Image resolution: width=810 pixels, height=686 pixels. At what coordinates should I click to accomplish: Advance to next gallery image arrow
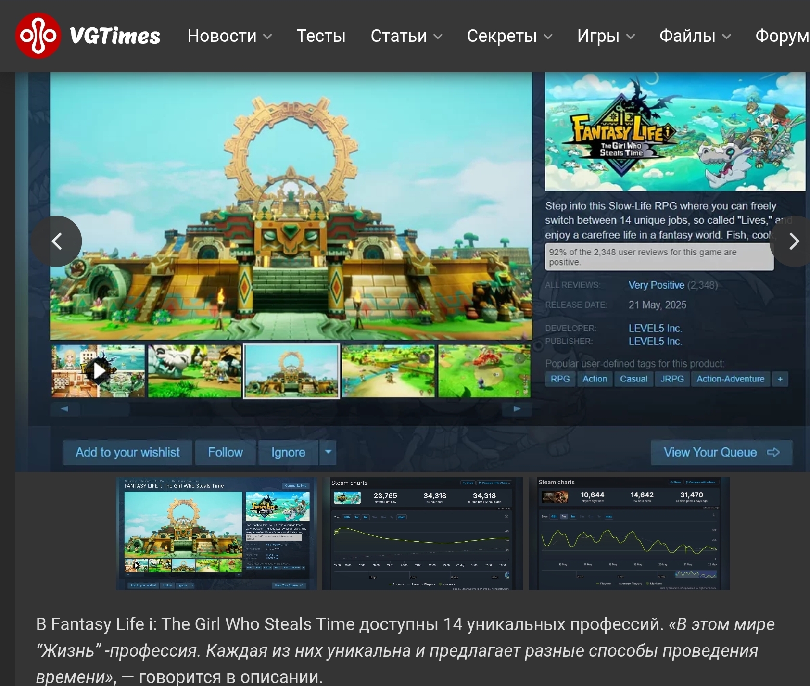click(x=794, y=241)
